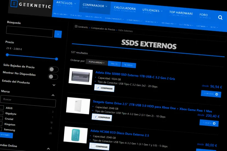Submit search with the blue arrow button
The width and height of the screenshot is (227, 151).
click(58, 34)
